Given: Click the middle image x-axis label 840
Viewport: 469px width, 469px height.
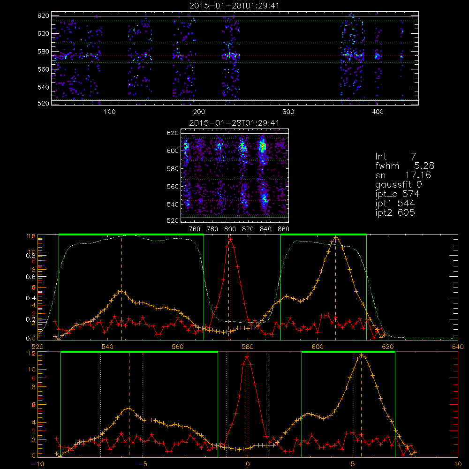Looking at the screenshot, I should pos(265,229).
